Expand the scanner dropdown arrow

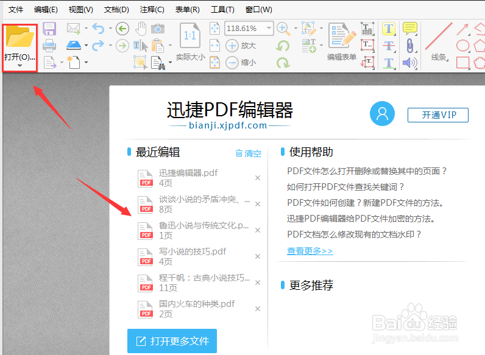point(86,46)
